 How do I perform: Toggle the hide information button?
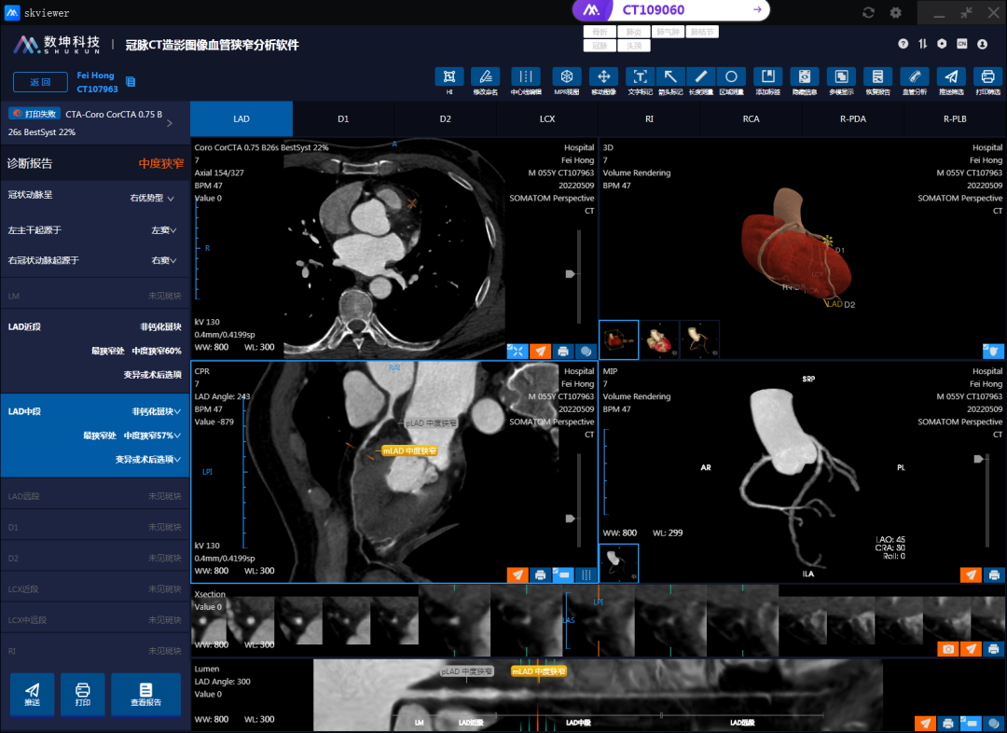pos(805,77)
